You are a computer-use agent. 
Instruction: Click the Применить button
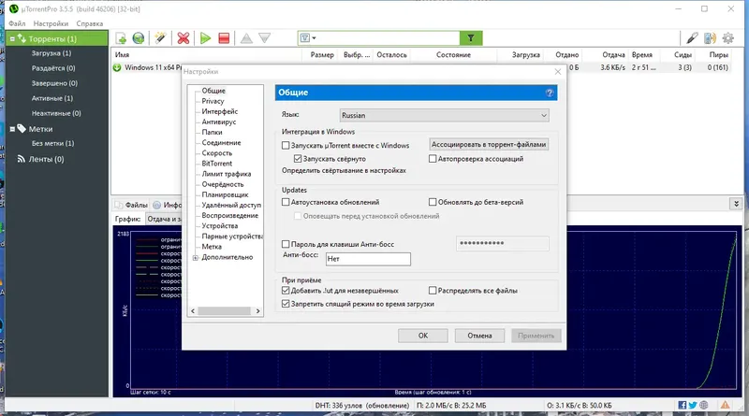click(536, 336)
